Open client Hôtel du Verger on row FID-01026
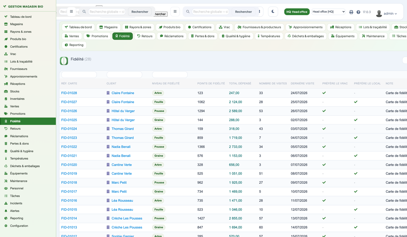This screenshot has height=237, width=407. tap(123, 111)
